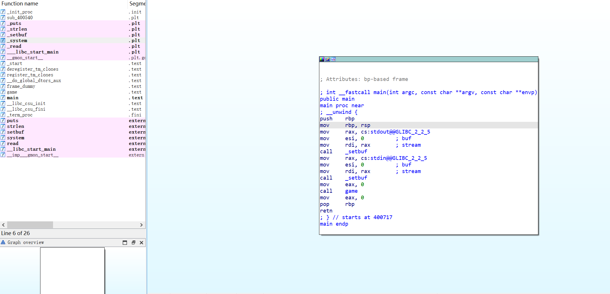The height and width of the screenshot is (294, 610).
Task: Click the function icon next to __imp___gmon_start__
Action: pyautogui.click(x=3, y=155)
